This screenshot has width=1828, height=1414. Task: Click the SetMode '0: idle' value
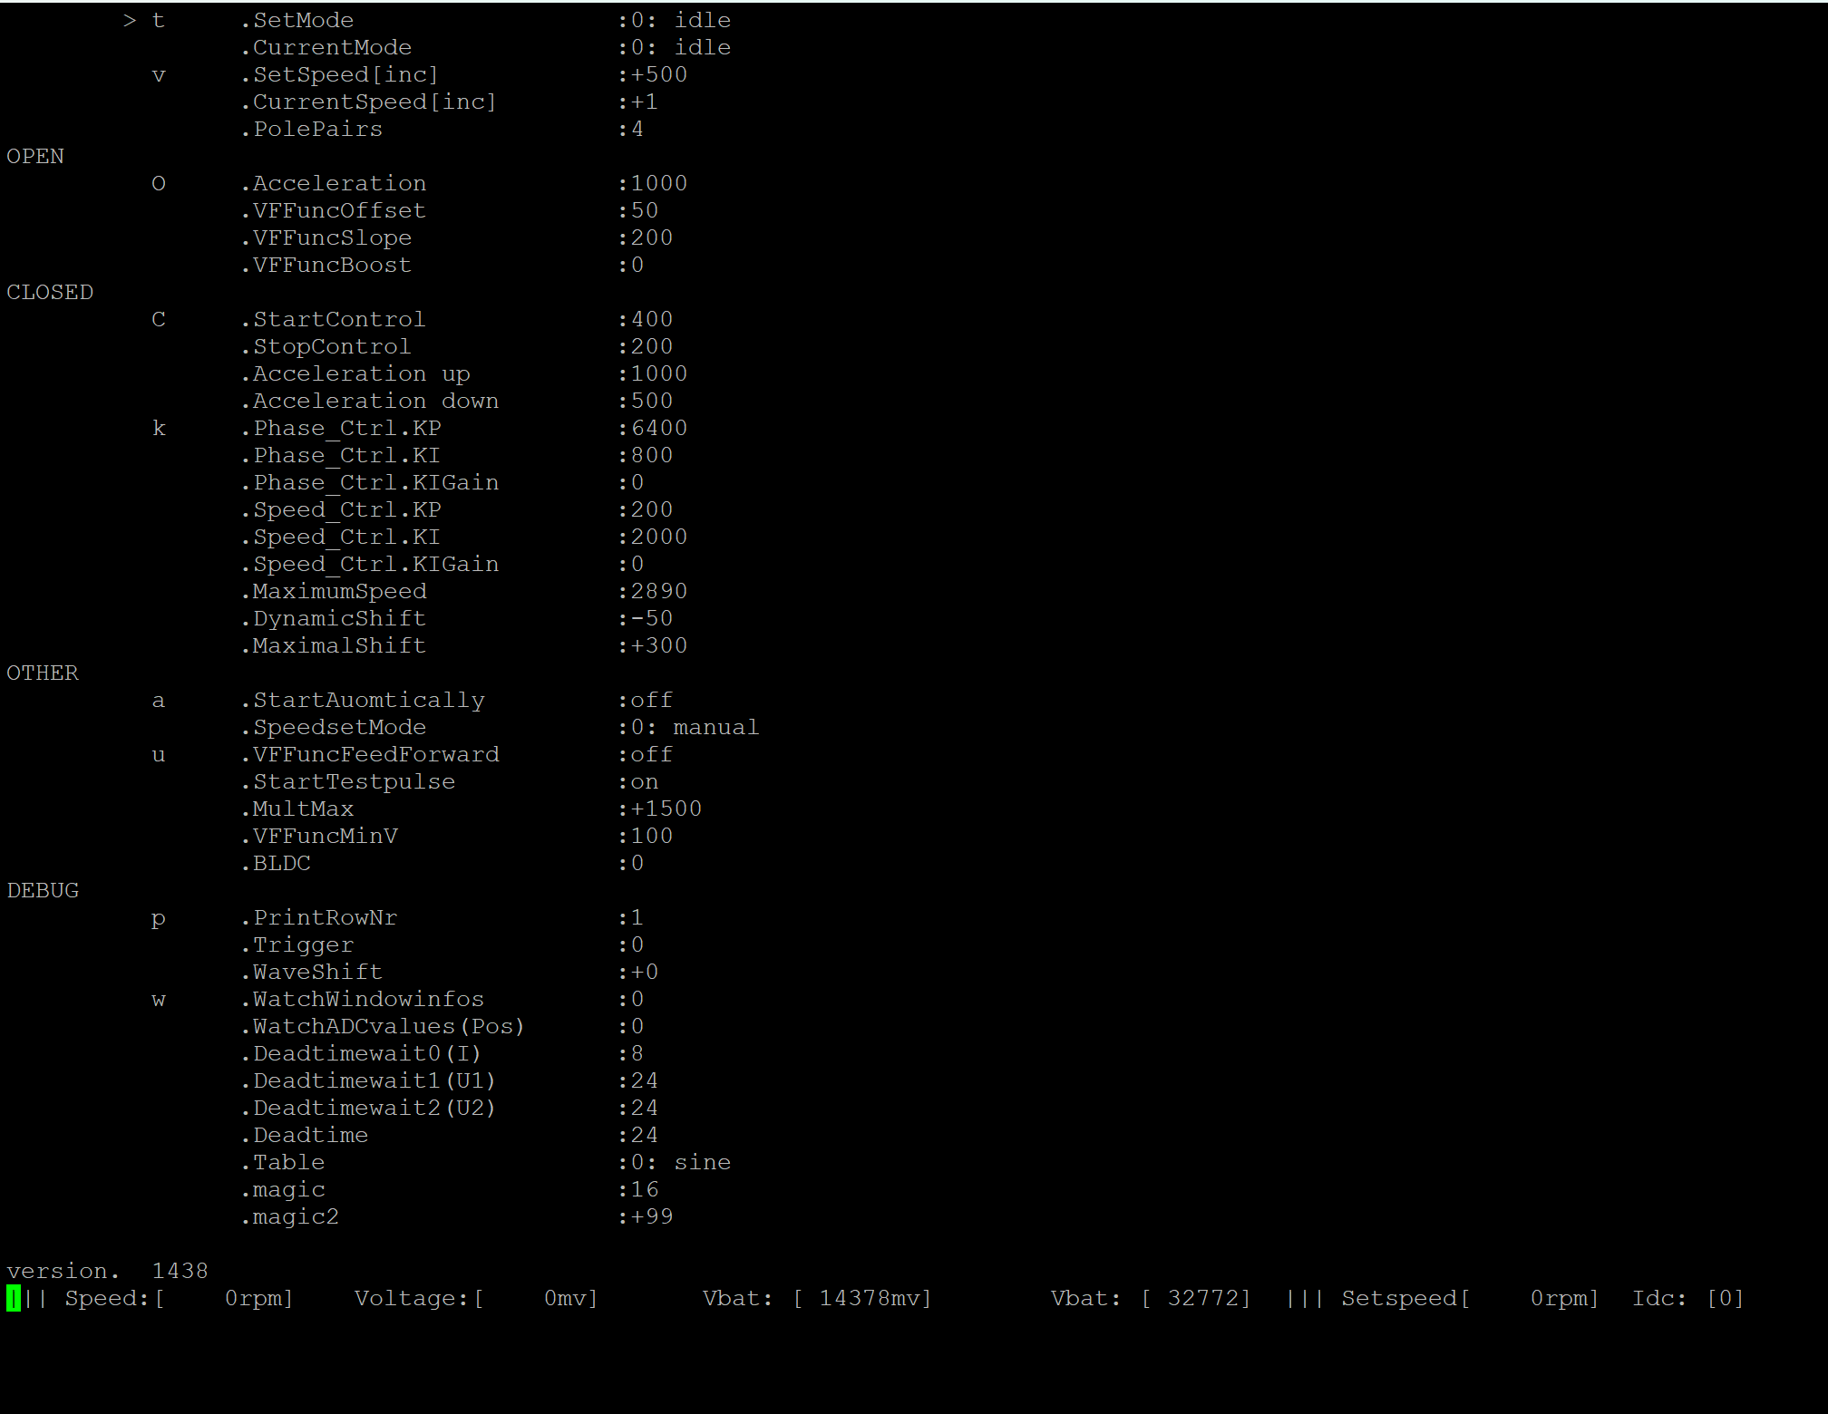pos(680,20)
